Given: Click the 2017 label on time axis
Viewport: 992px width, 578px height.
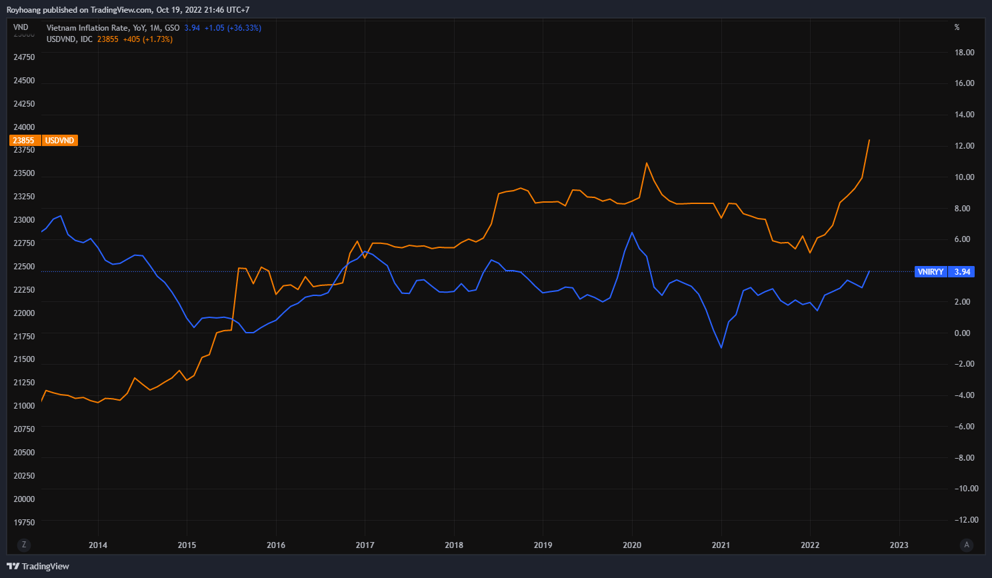Looking at the screenshot, I should click(365, 545).
